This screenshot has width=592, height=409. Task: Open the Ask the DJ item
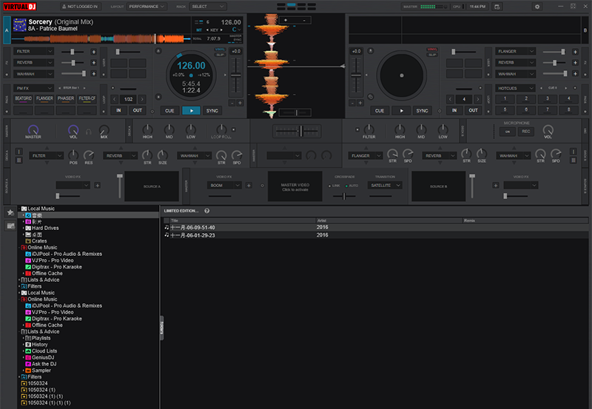[x=44, y=364]
